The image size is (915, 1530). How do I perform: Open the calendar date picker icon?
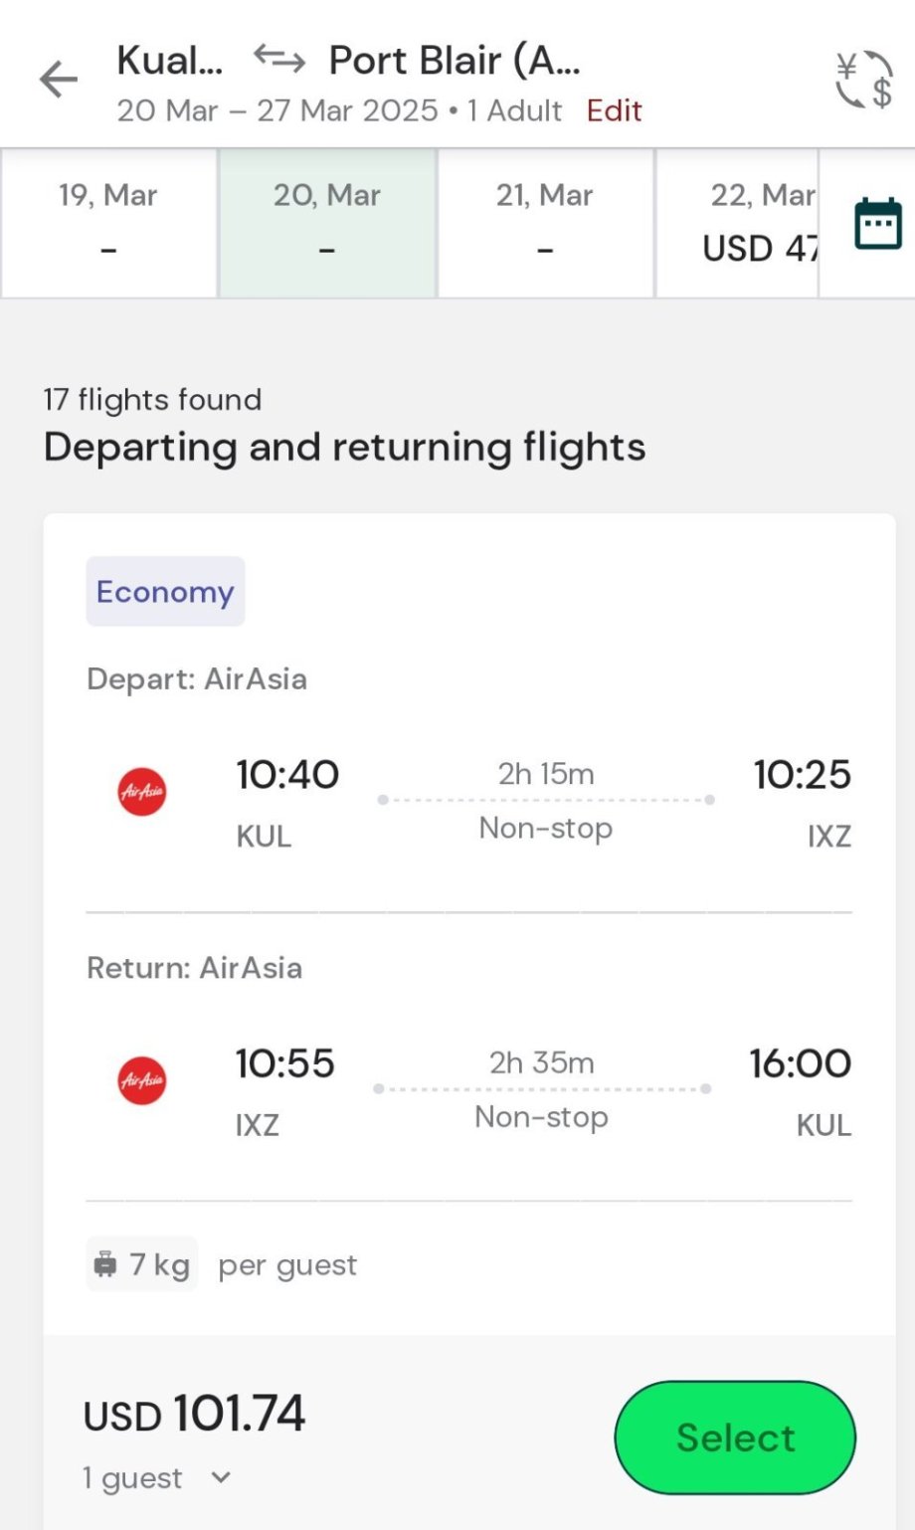(x=877, y=224)
